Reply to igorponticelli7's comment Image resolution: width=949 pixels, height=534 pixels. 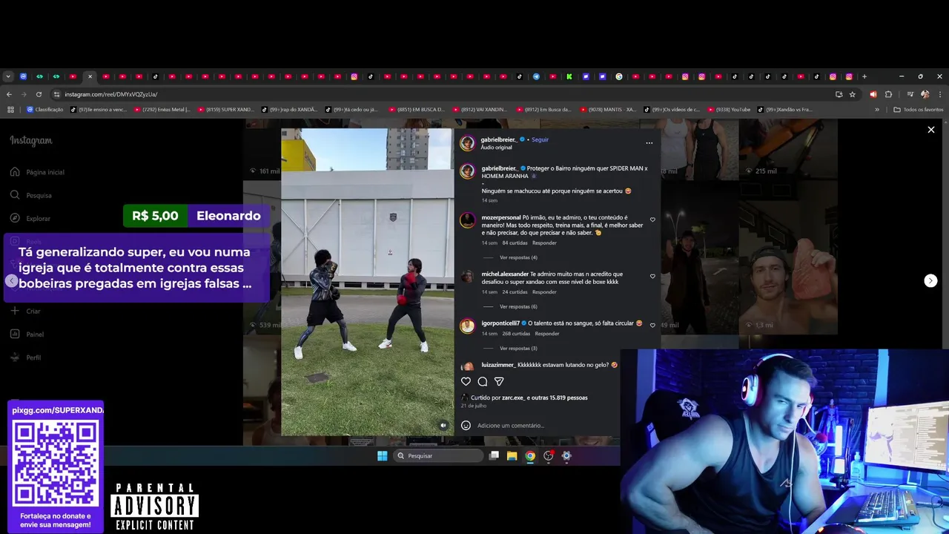pos(547,333)
